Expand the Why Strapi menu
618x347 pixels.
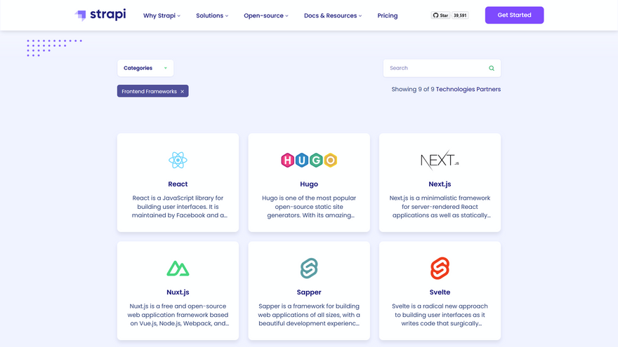[x=162, y=15]
